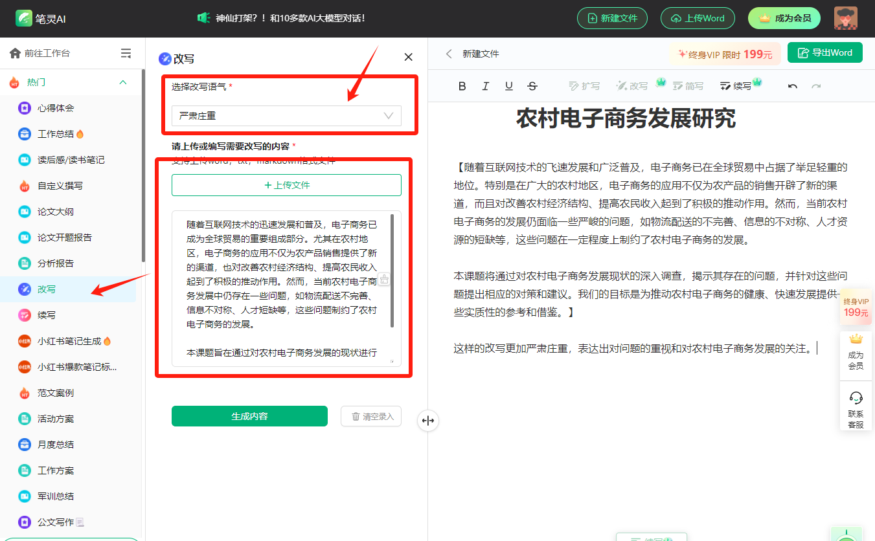The height and width of the screenshot is (541, 875).
Task: Apply italic formatting
Action: (x=486, y=85)
